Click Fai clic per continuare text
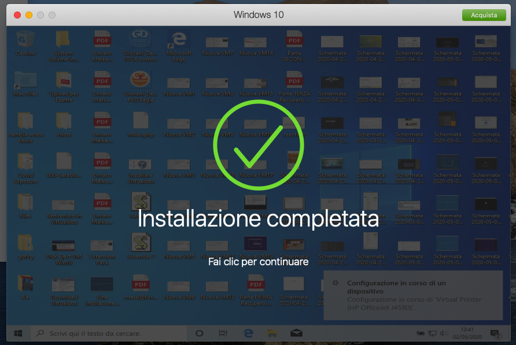 pyautogui.click(x=259, y=262)
